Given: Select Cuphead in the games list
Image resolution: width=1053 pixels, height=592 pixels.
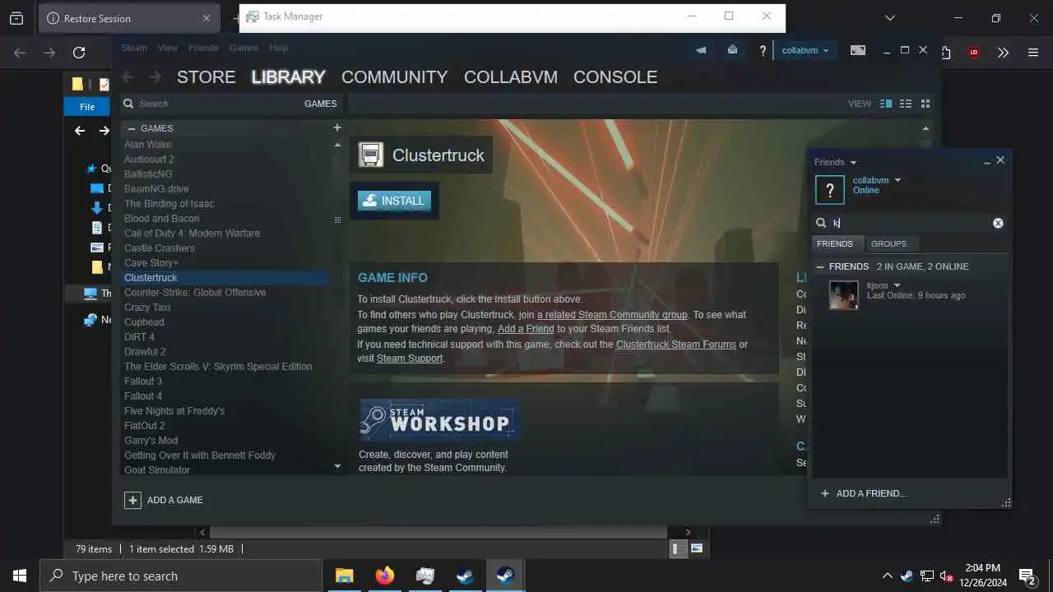Looking at the screenshot, I should (144, 322).
